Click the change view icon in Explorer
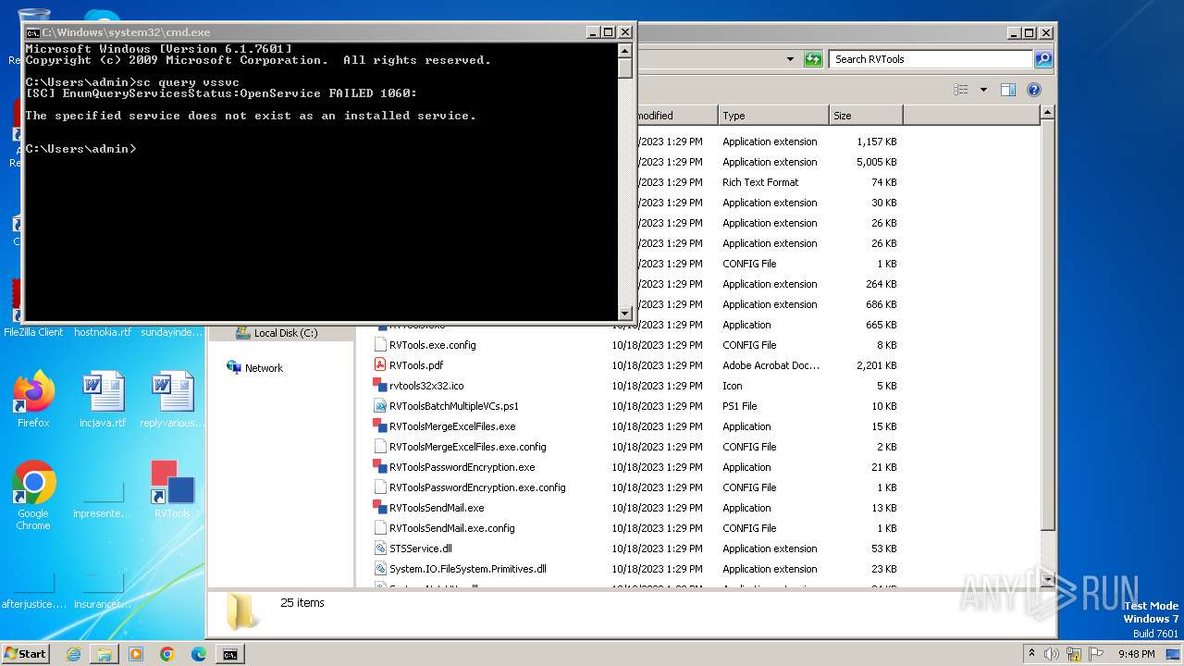This screenshot has height=666, width=1184. 961,90
